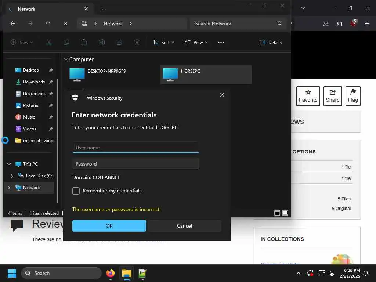Open the notepad app on the taskbar
The height and width of the screenshot is (282, 376).
(142, 273)
